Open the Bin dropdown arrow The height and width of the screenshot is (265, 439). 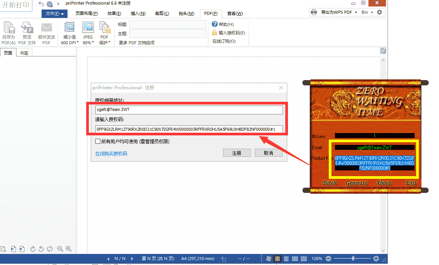(x=372, y=12)
